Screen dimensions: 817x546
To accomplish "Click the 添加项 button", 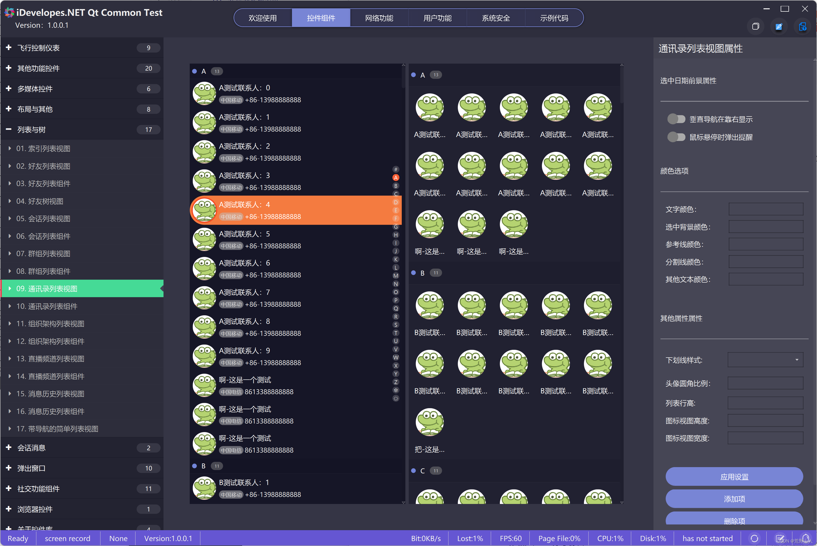I will [734, 499].
